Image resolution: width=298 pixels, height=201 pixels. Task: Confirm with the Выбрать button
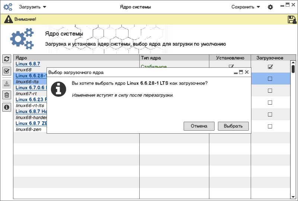(233, 126)
